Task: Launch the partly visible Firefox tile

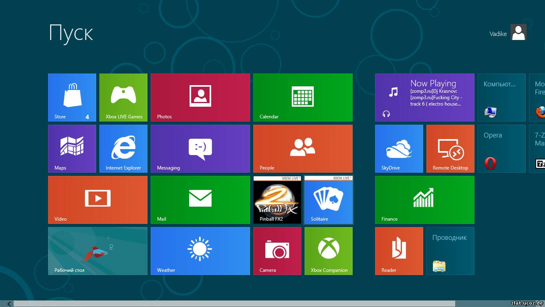Action: click(x=537, y=98)
